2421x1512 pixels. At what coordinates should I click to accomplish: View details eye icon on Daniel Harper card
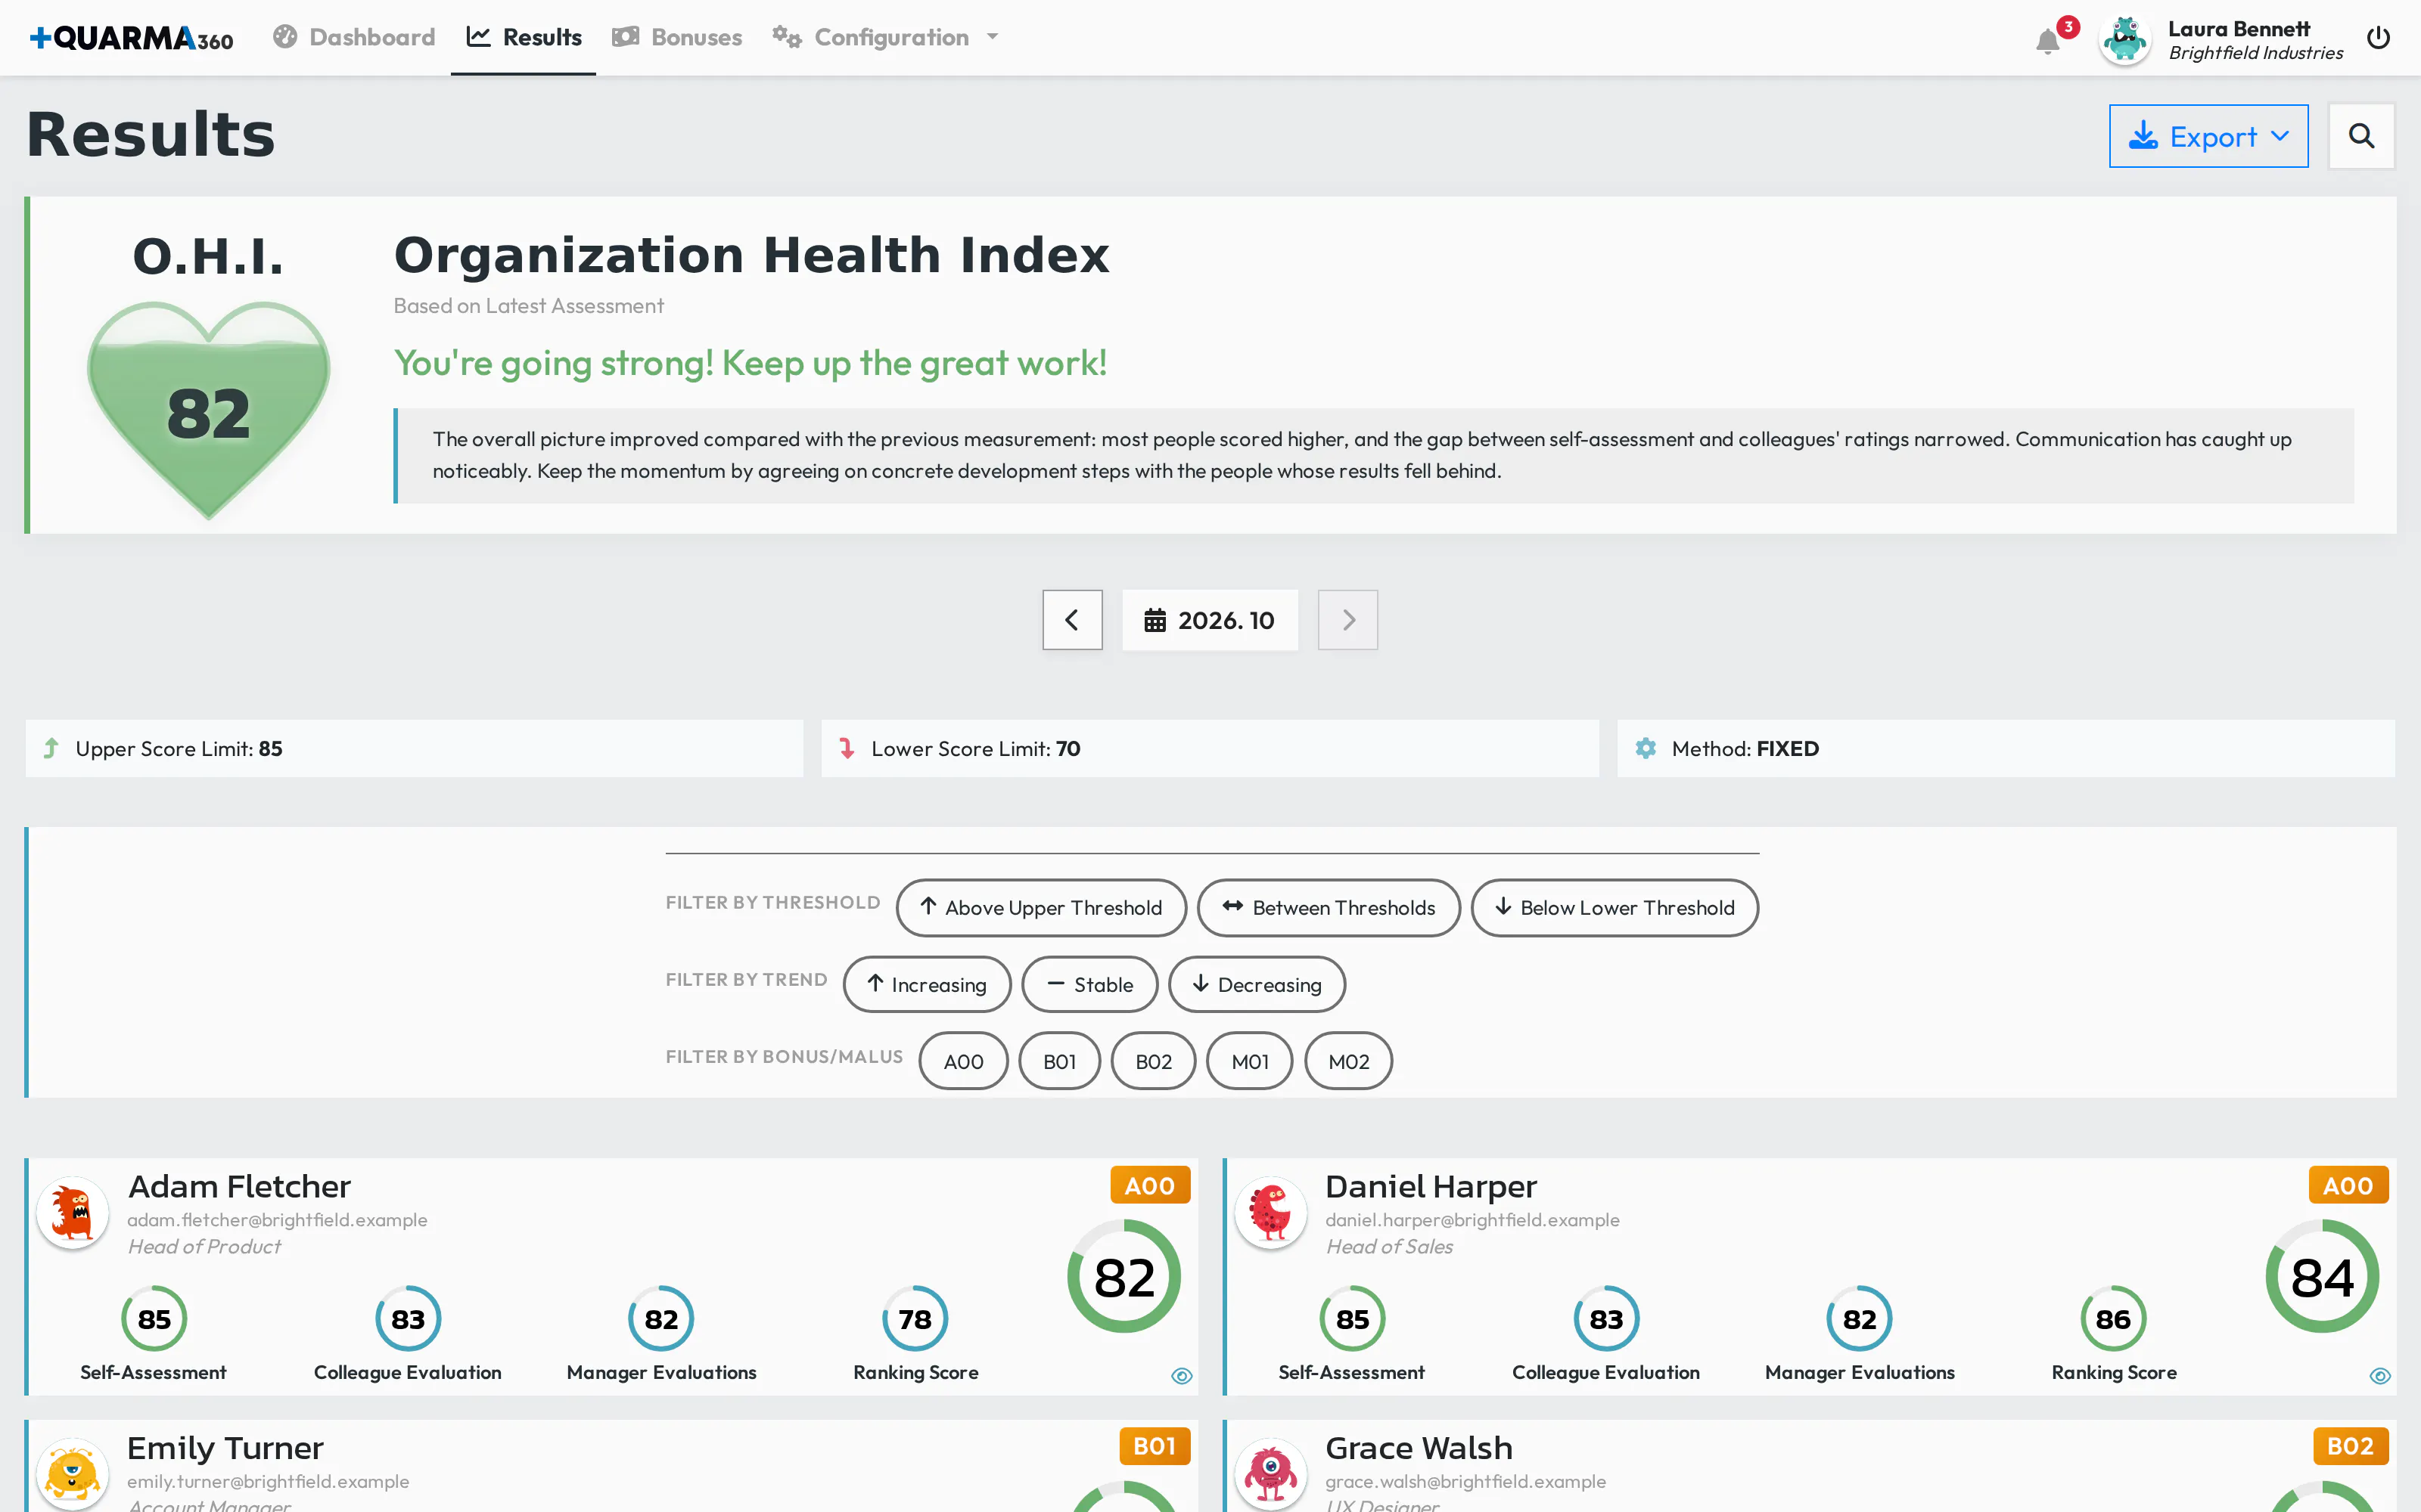point(2380,1376)
